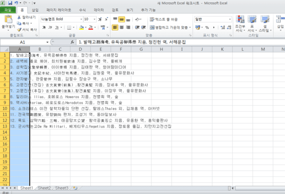Click the row 14 header
285x194 pixels.
pos(5,132)
